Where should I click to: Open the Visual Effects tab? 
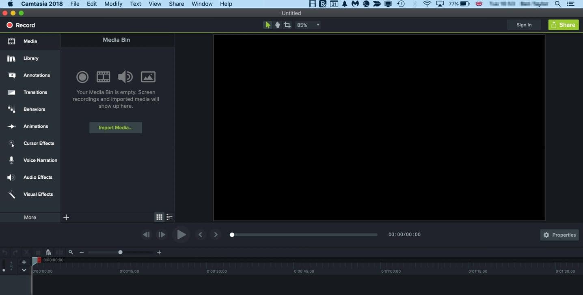coord(30,195)
